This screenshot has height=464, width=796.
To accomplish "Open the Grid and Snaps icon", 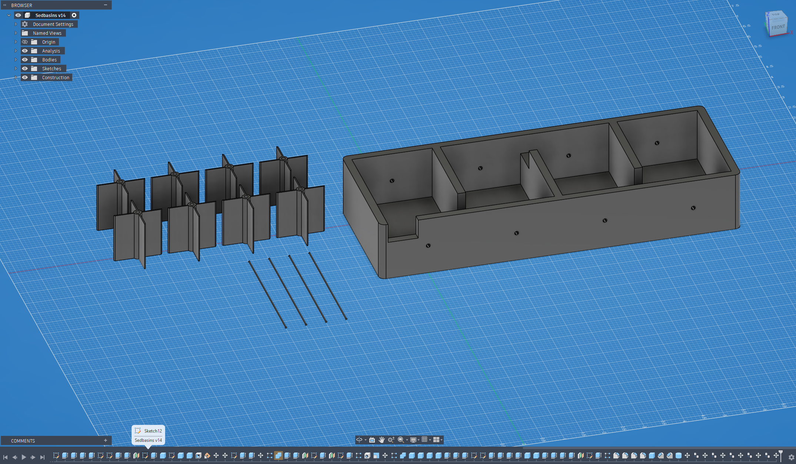I will click(x=425, y=440).
